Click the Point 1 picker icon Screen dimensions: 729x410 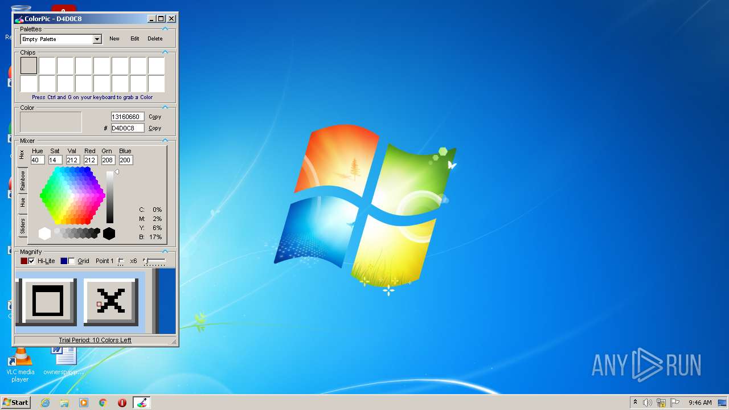coord(121,261)
